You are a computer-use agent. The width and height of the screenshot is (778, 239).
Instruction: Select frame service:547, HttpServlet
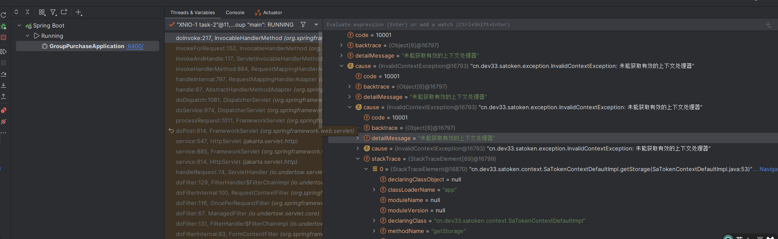click(243, 141)
